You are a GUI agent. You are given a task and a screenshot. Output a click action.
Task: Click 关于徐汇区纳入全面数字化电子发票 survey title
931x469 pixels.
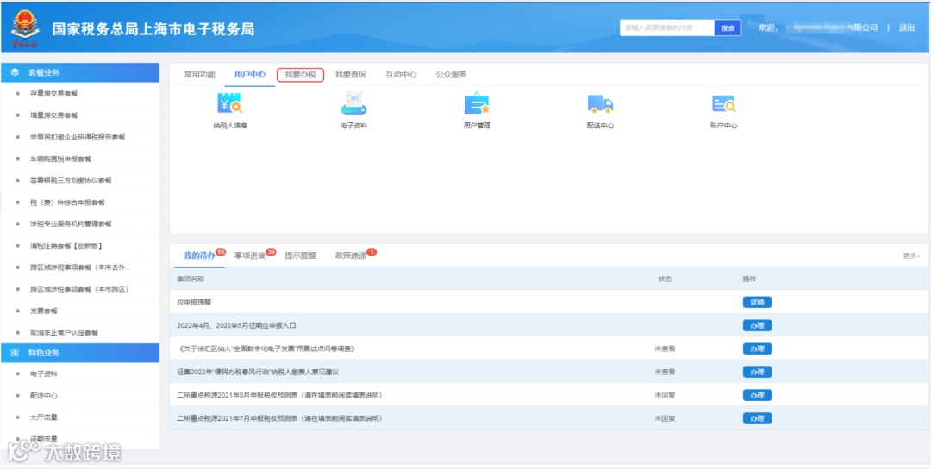tap(266, 349)
